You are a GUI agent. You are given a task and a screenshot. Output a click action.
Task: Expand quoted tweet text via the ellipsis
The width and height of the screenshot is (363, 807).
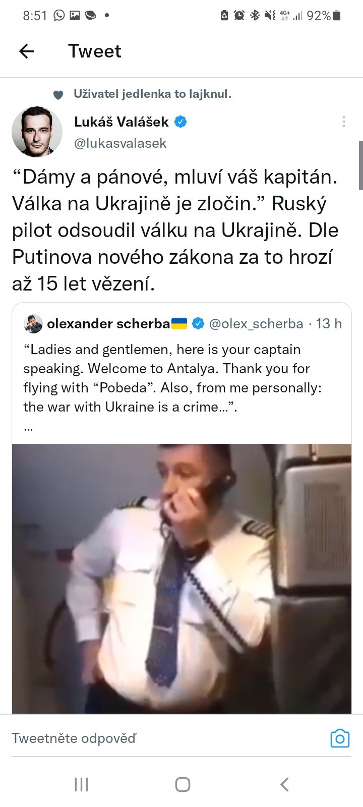28,428
